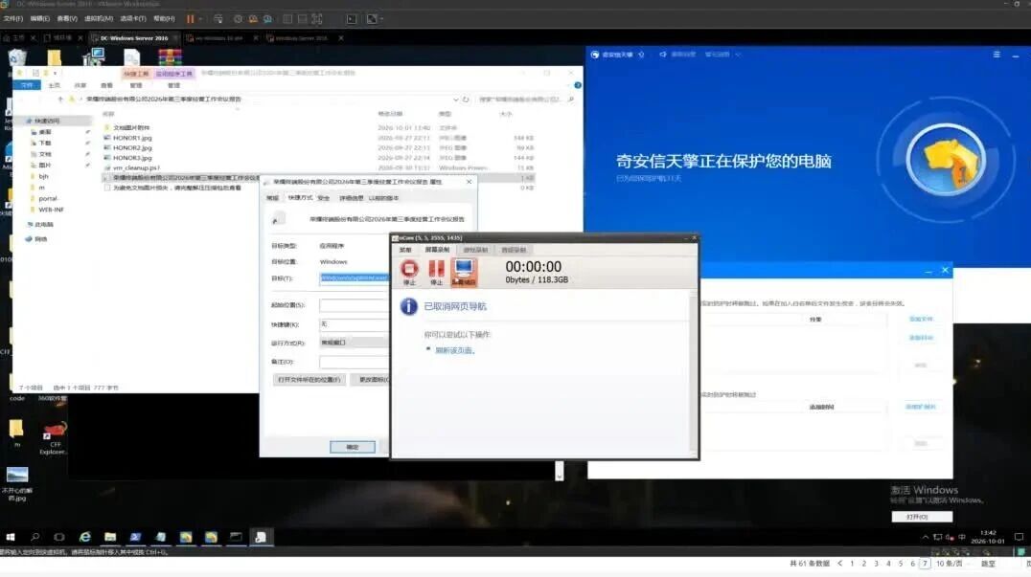Switch to 安全 tab in Properties dialog
This screenshot has width=1031, height=577.
point(324,197)
